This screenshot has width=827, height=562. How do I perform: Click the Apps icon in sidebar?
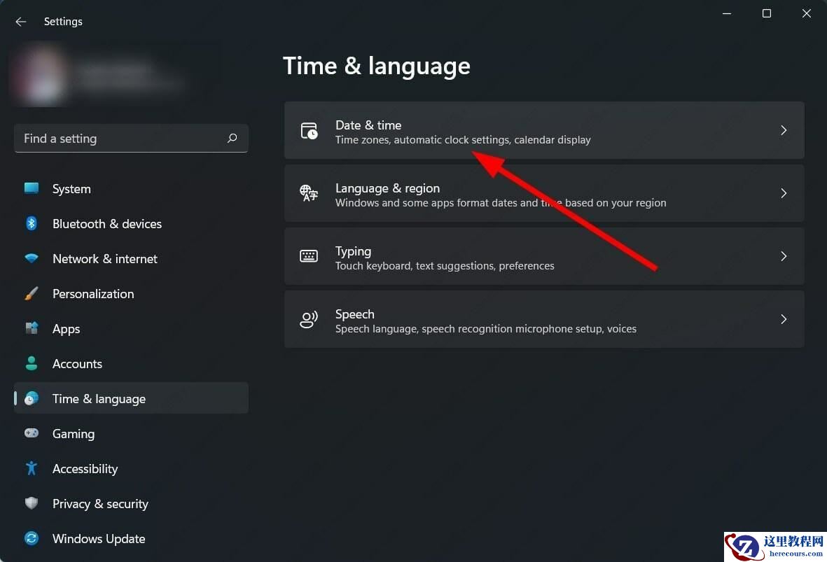[x=32, y=328]
